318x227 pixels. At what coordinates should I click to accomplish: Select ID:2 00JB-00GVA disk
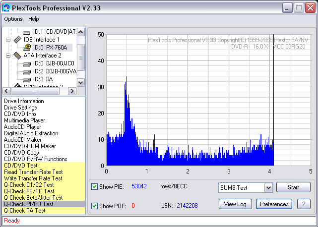point(55,71)
